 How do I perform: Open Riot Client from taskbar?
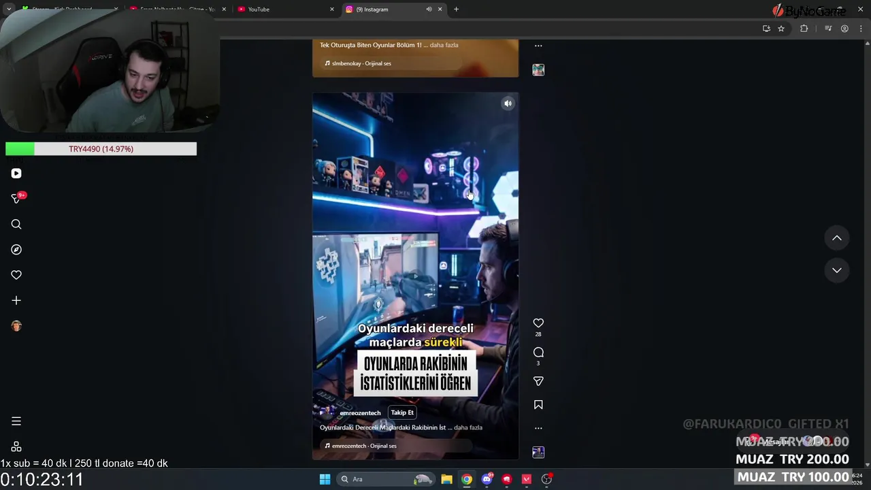(x=506, y=479)
